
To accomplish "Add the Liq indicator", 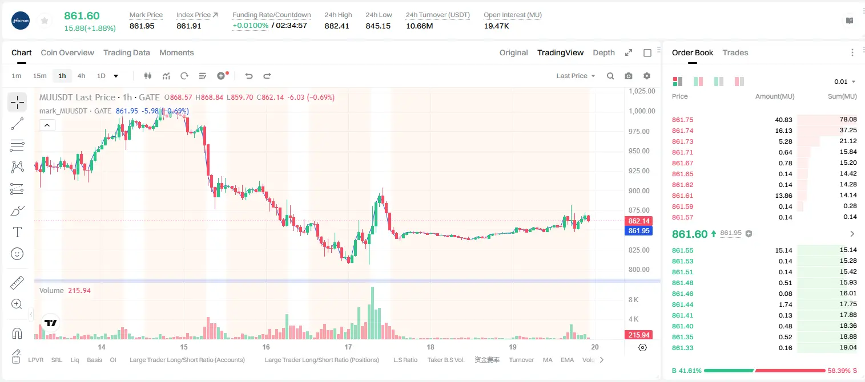I will point(75,360).
